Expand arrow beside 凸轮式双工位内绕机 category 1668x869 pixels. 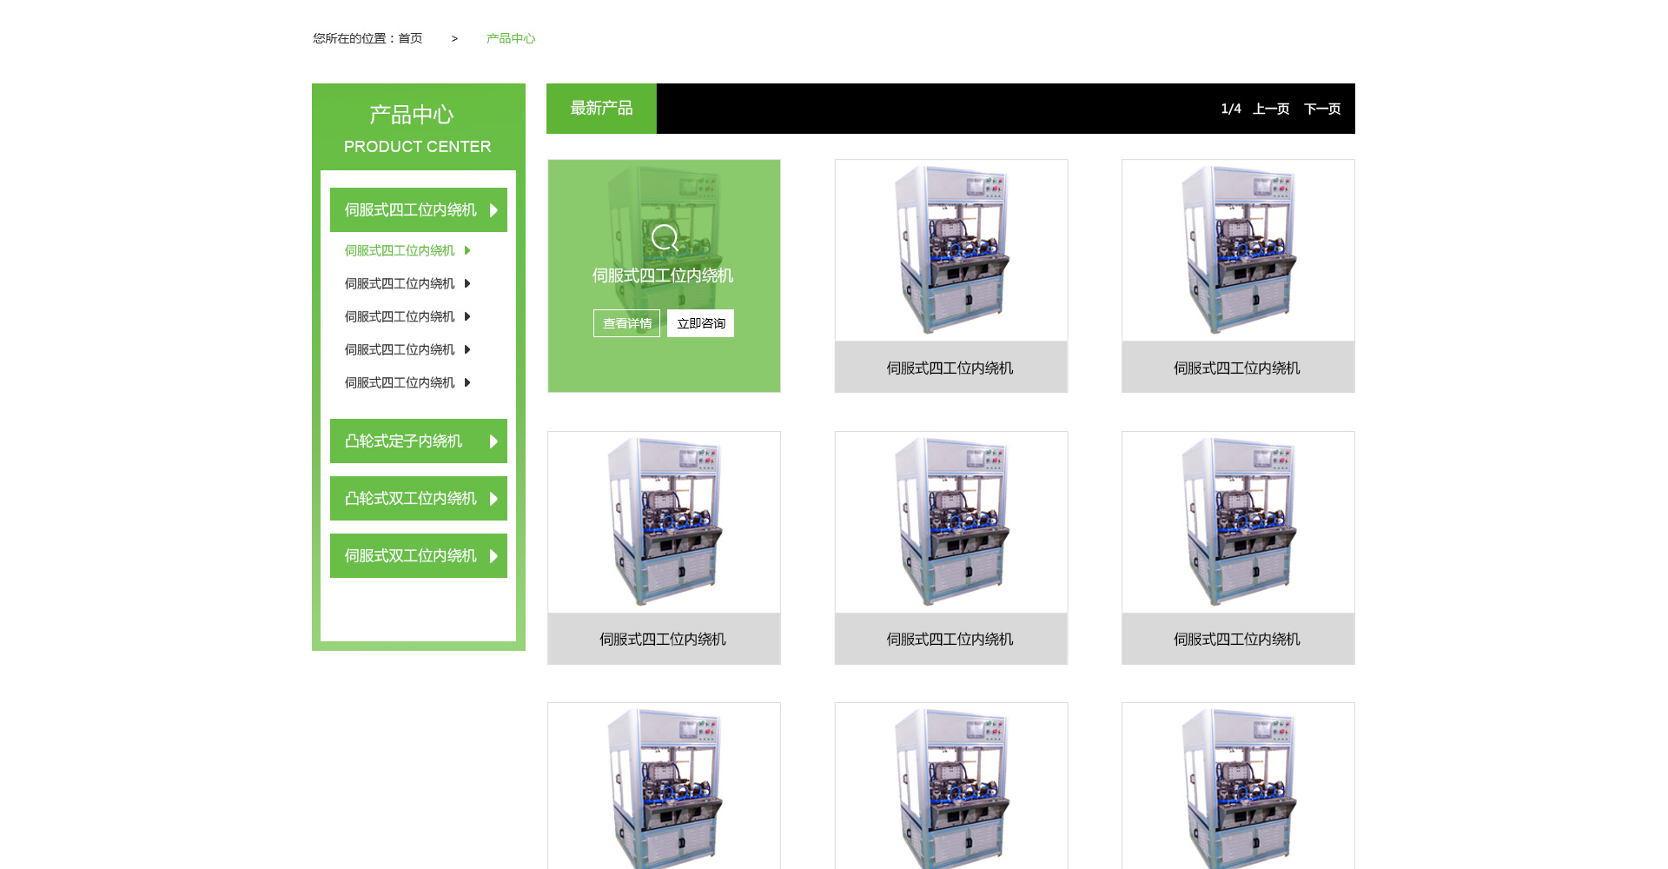coord(493,499)
